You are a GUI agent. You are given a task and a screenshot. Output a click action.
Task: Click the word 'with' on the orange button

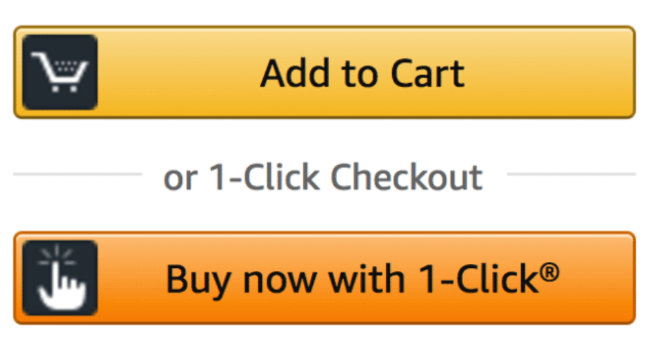pos(367,278)
